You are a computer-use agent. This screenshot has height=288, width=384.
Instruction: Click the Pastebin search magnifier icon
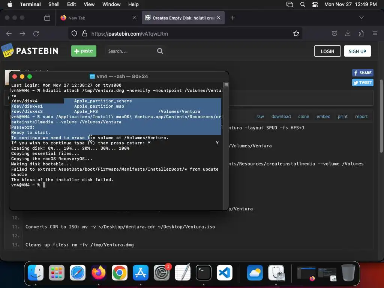160,51
